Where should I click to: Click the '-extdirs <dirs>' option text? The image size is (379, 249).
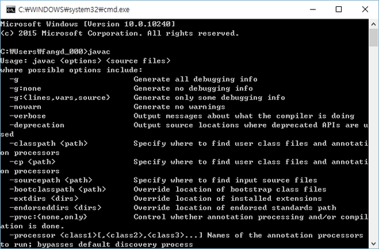point(43,198)
